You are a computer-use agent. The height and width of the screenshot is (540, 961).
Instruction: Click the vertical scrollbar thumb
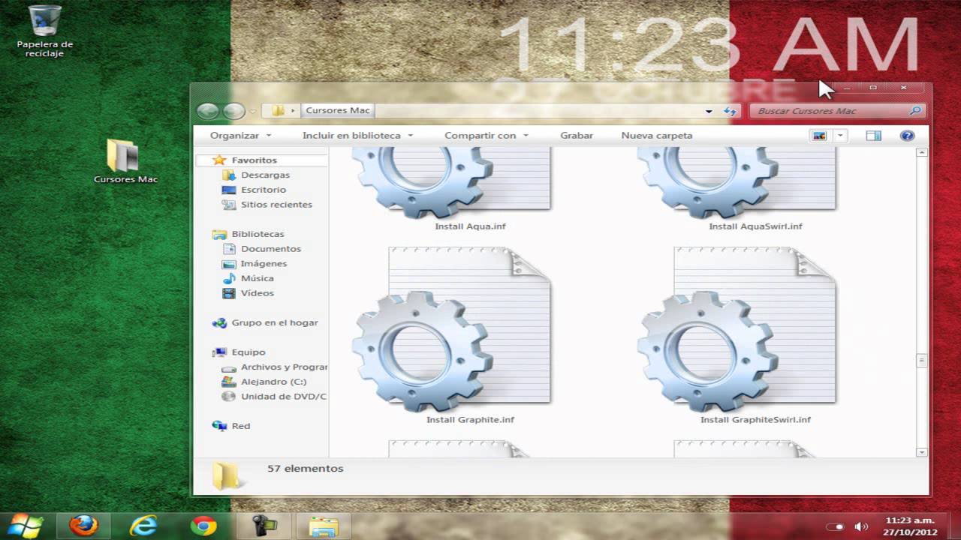click(x=922, y=361)
